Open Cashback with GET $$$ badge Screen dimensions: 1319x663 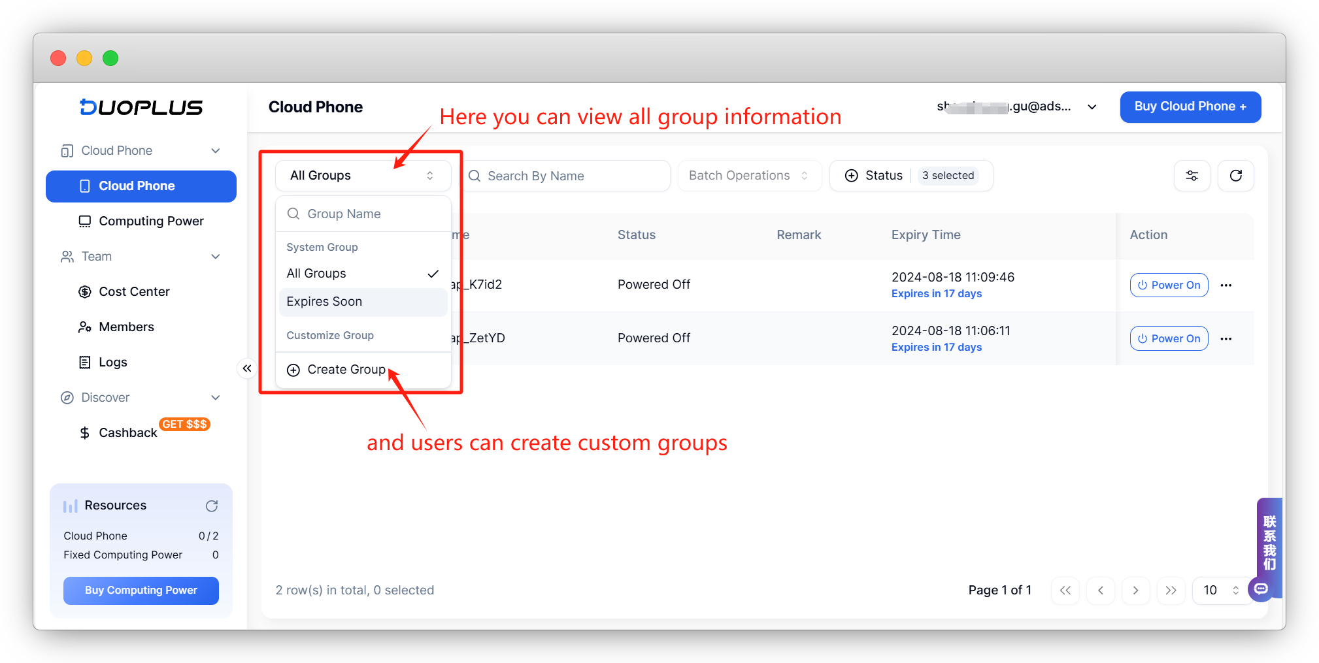[x=127, y=432]
